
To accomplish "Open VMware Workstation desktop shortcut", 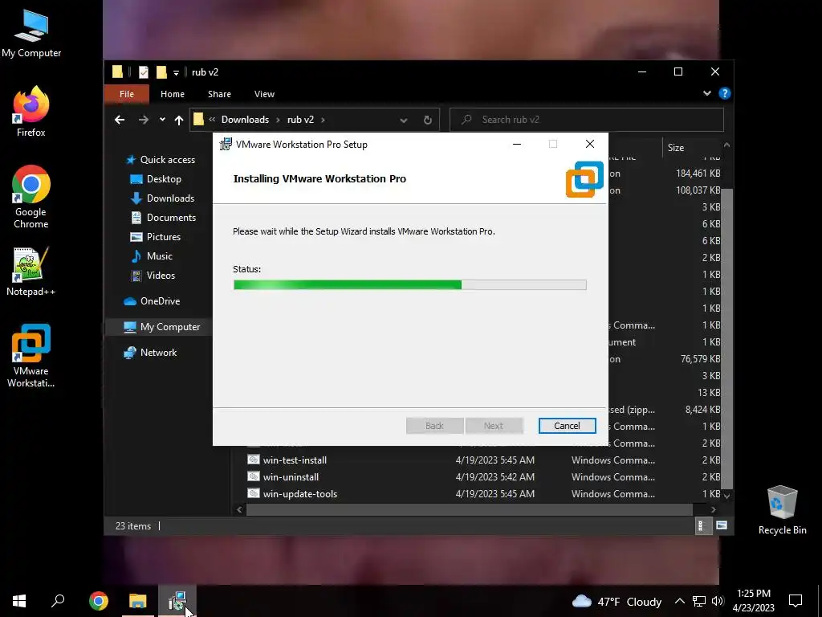I will pyautogui.click(x=31, y=355).
